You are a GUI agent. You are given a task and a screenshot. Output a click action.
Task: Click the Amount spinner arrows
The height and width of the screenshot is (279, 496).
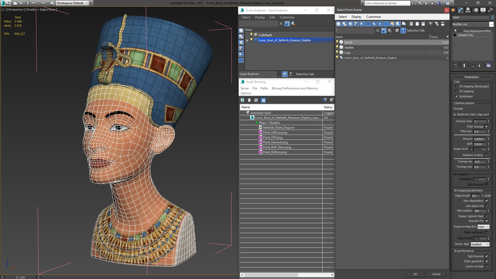(x=489, y=139)
